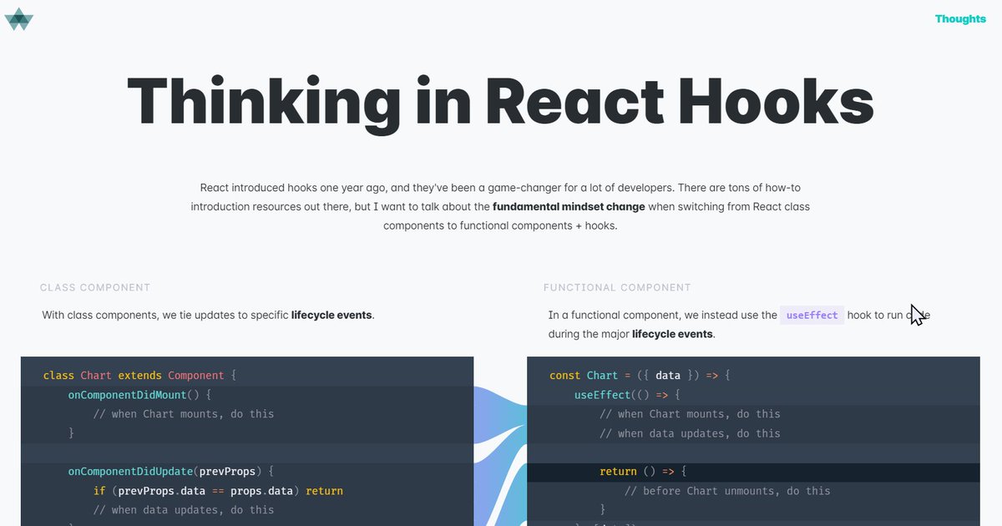Click the "useEffect(() => {" code line

point(628,395)
